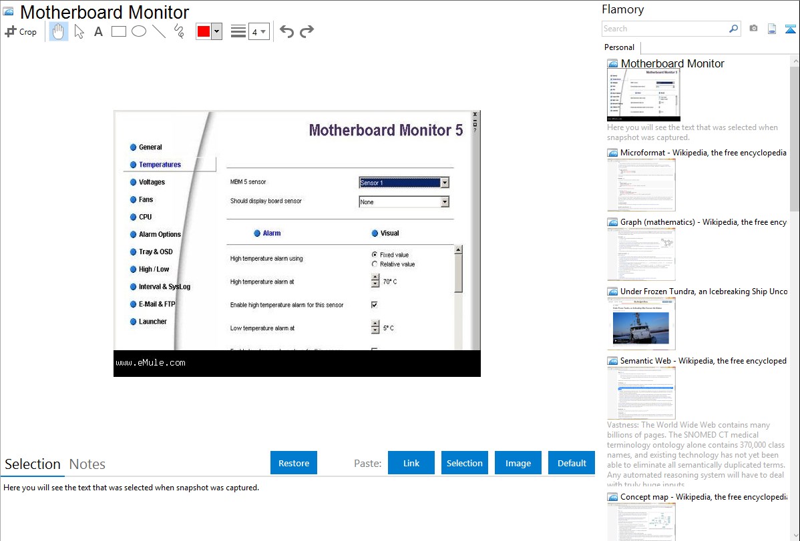Screen dimensions: 800x541
Task: Open the Personal tab in Flamory panel
Action: [620, 47]
